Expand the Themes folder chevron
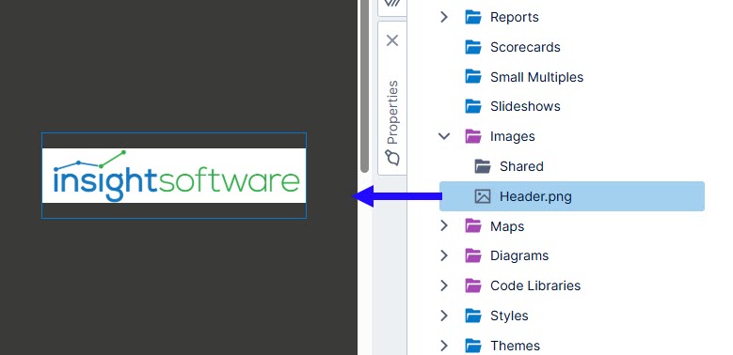 (444, 346)
